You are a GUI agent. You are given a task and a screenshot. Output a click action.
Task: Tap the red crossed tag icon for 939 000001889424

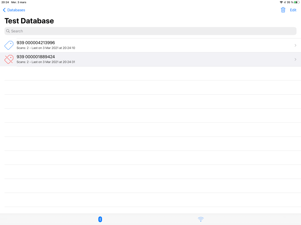(9, 59)
